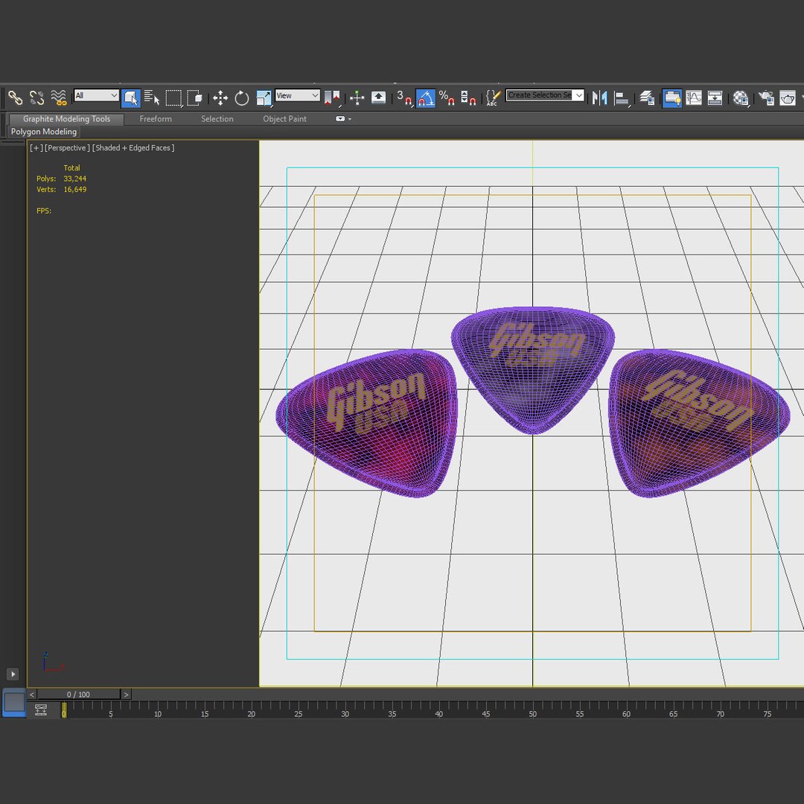Select the Select and Link tool

click(x=16, y=98)
